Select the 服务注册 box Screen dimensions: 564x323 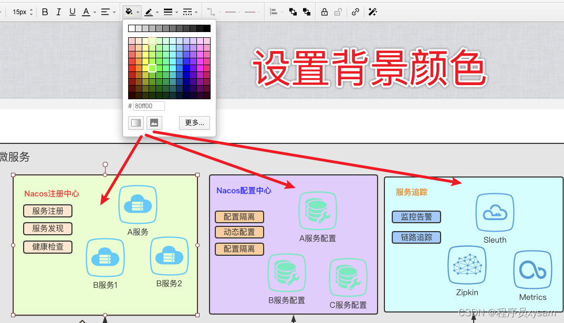[x=48, y=211]
